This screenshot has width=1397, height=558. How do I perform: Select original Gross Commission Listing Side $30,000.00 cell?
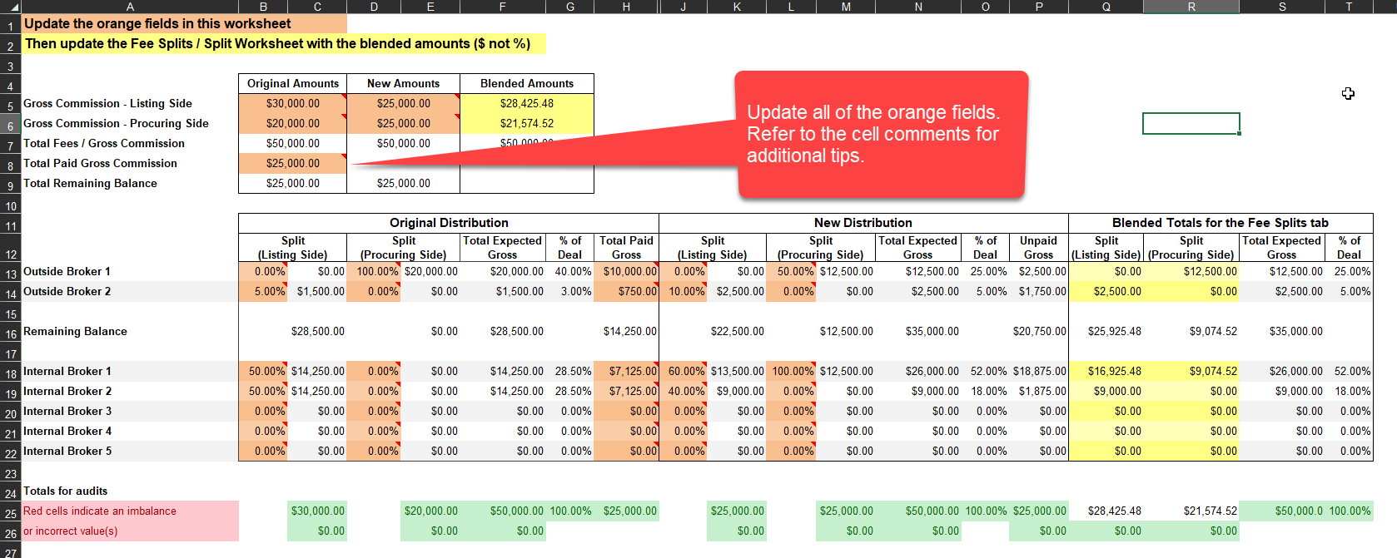(292, 104)
